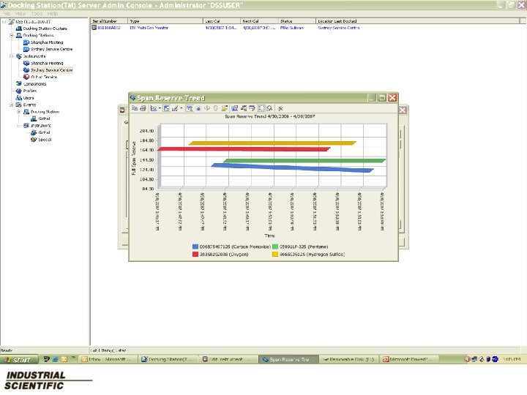Open the chart type dropdown arrow
Image resolution: width=527 pixels, height=395 pixels.
tap(160, 108)
